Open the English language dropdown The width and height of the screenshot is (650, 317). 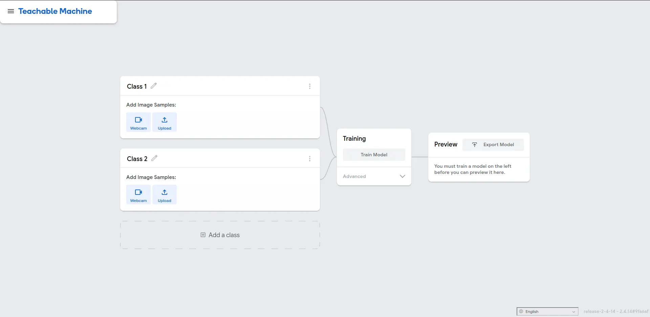547,312
